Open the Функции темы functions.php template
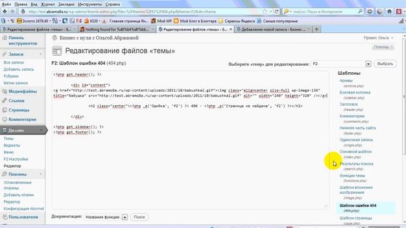 pyautogui.click(x=353, y=176)
